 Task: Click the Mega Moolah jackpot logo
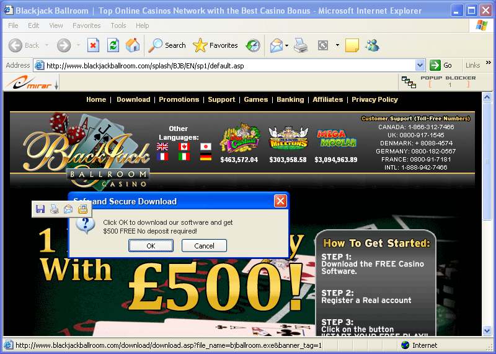tap(336, 138)
